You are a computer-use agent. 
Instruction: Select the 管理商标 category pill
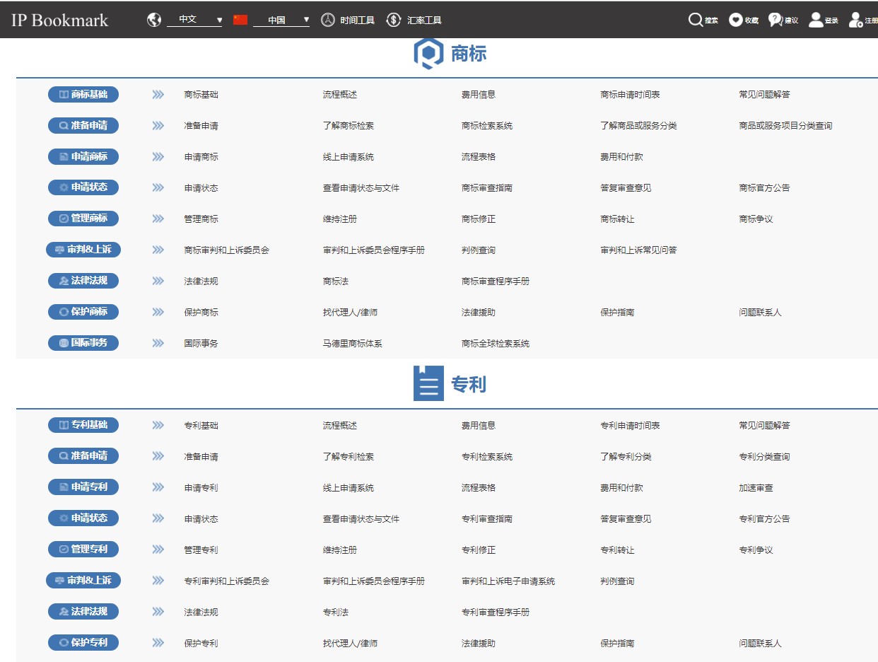point(83,219)
